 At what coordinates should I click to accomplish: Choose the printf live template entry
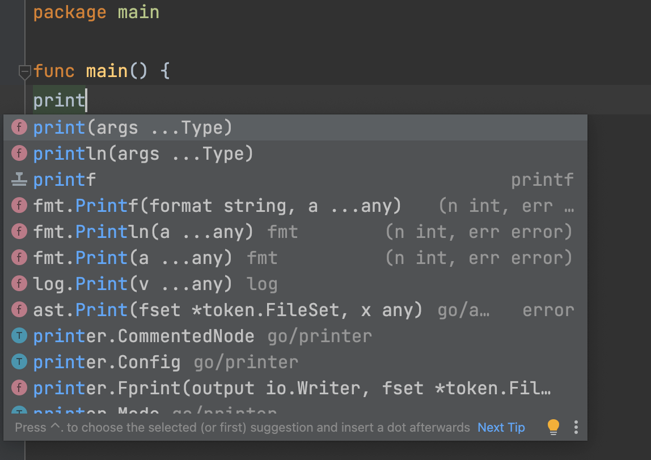coord(65,180)
